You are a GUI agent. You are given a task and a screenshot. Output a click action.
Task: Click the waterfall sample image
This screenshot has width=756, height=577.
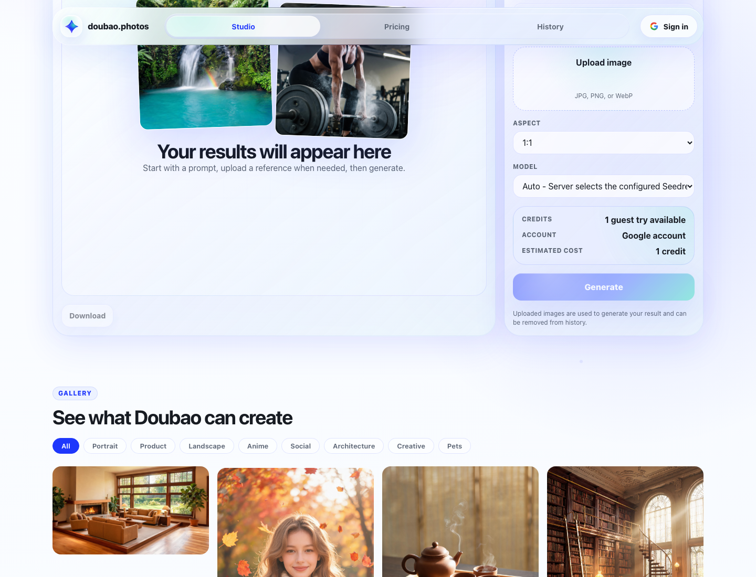tap(205, 86)
